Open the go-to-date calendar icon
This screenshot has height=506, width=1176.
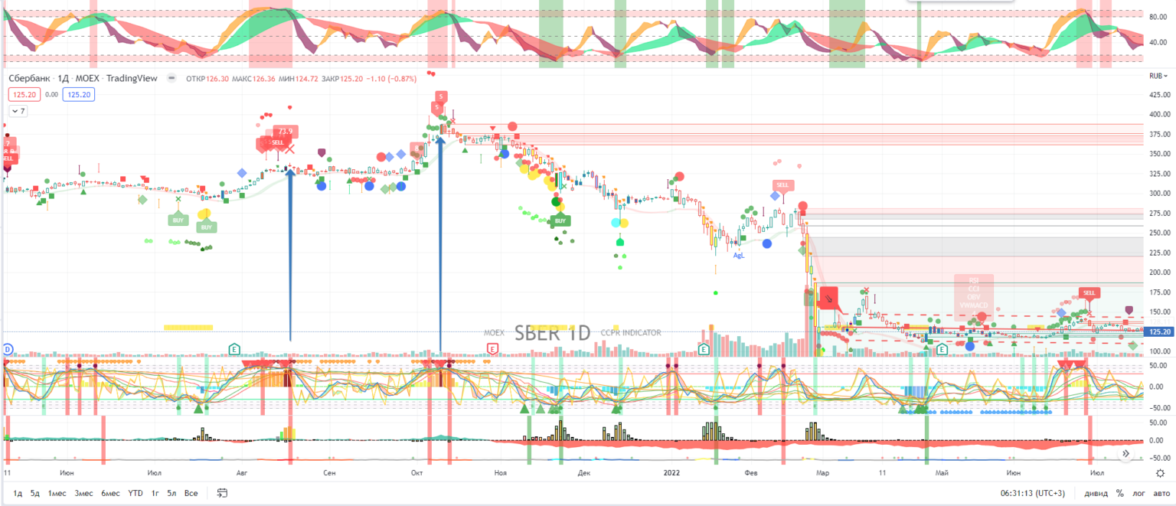click(x=223, y=493)
